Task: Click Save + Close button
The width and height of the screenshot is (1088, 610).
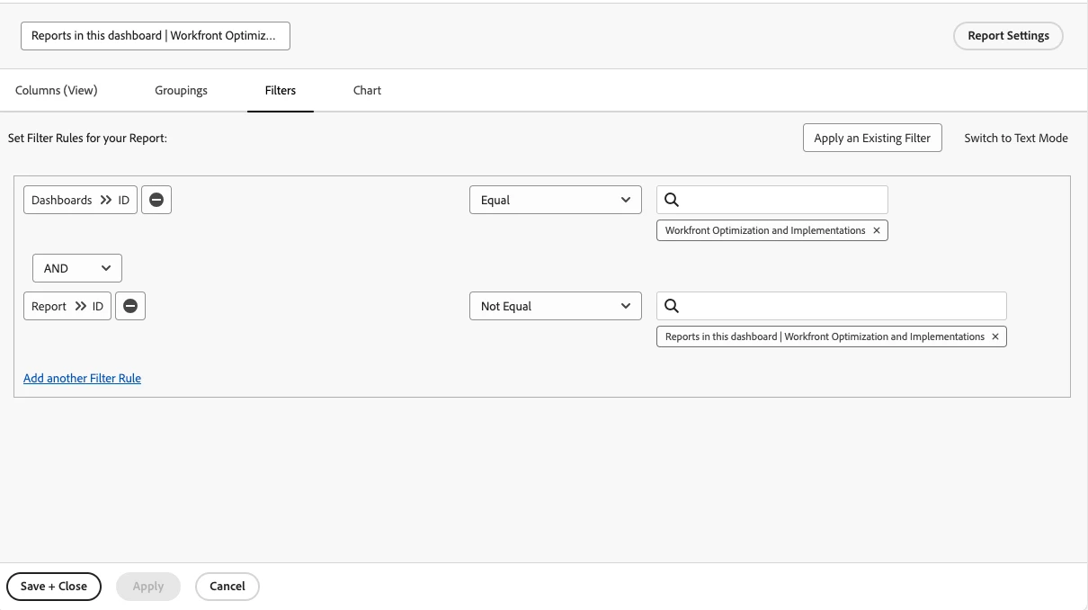Action: pyautogui.click(x=54, y=586)
